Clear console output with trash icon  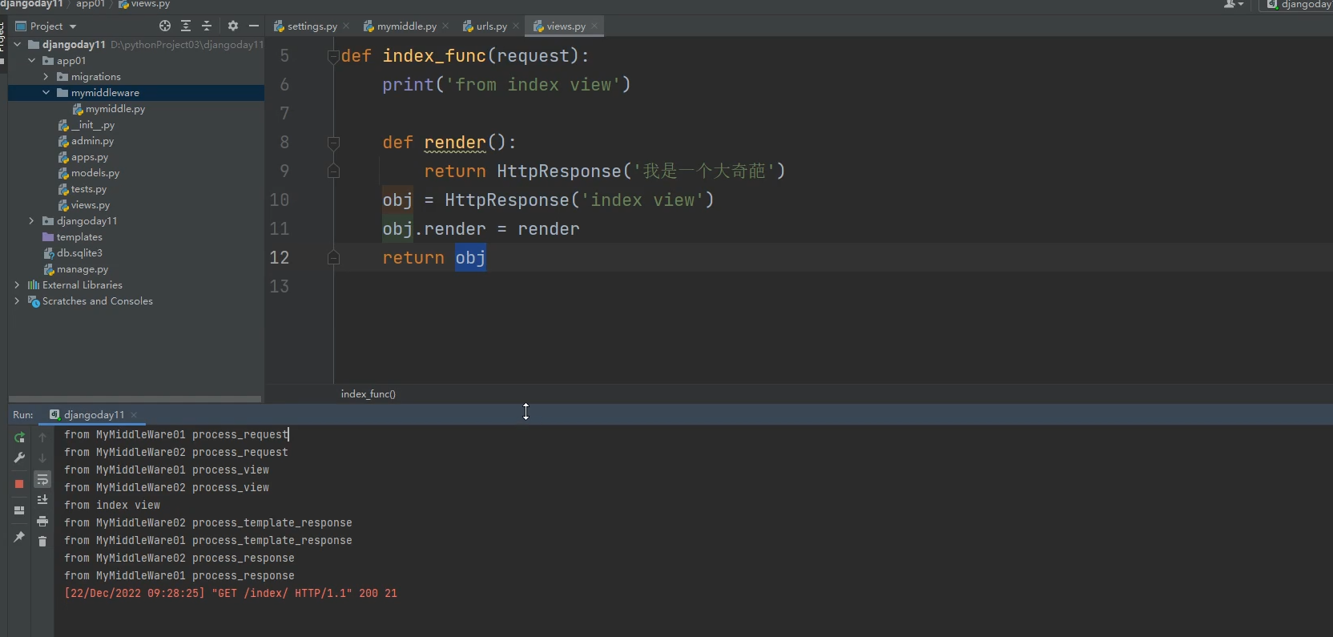pos(42,542)
